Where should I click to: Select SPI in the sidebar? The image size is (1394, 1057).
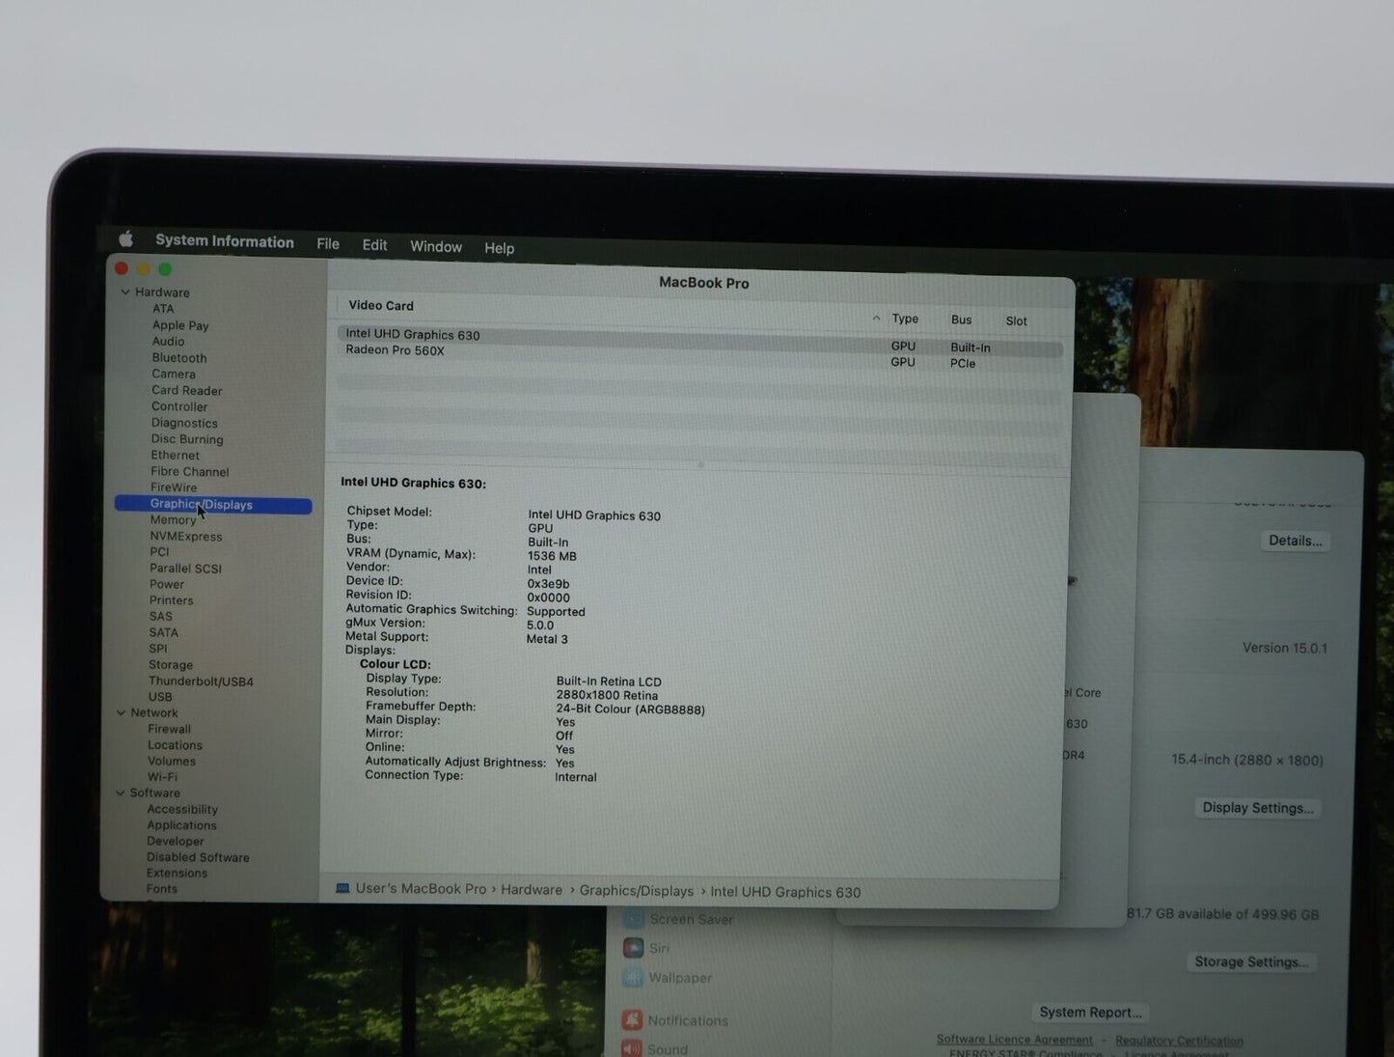158,649
